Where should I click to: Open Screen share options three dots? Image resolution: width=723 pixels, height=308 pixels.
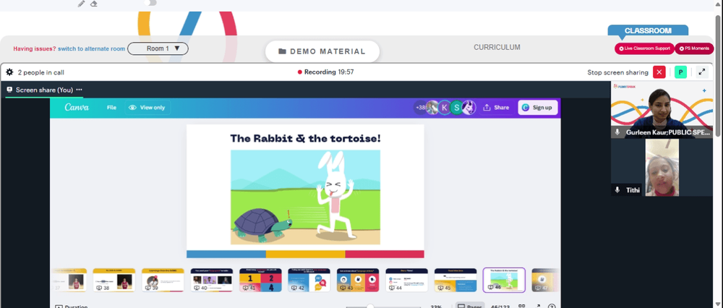80,90
